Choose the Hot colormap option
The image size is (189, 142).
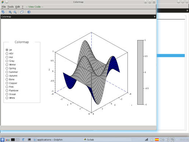(x=7, y=57)
